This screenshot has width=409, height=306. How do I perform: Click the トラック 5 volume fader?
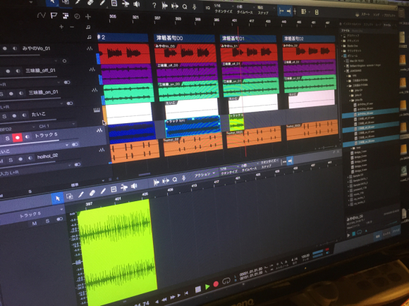(x=39, y=141)
